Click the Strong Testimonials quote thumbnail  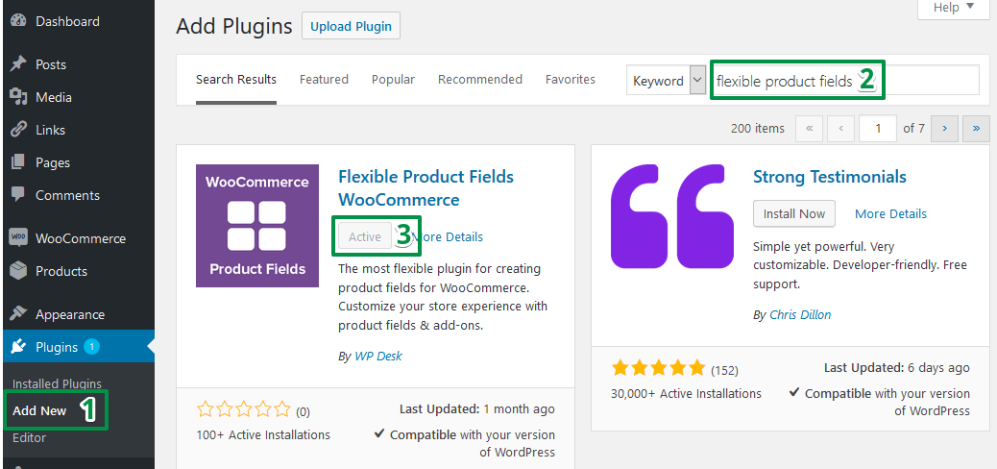coord(671,216)
